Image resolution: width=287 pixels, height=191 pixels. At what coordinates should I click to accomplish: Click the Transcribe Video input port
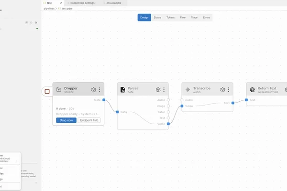(182, 106)
